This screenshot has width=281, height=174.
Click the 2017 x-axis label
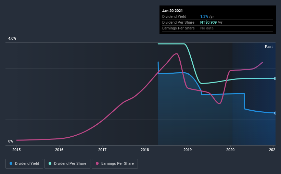point(102,150)
